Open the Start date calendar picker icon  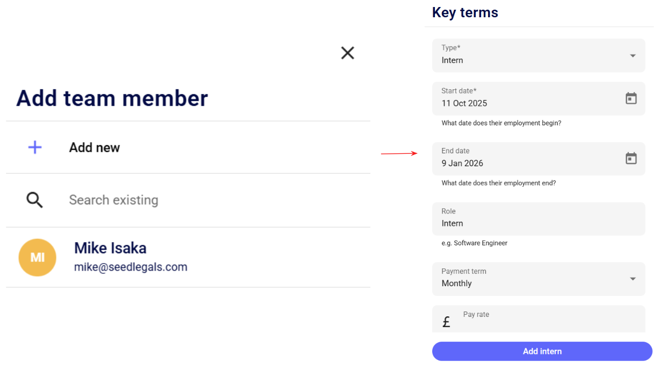click(x=631, y=98)
